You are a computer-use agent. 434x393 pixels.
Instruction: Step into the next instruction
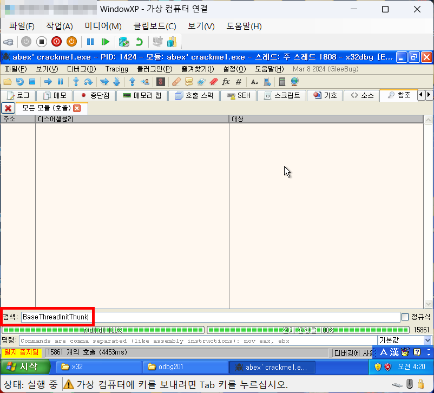coord(76,82)
